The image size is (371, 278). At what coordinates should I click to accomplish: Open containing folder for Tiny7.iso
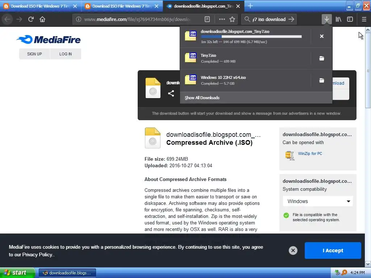click(322, 58)
